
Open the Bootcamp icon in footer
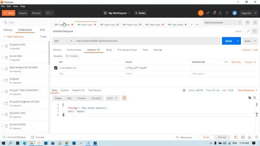pos(177,137)
